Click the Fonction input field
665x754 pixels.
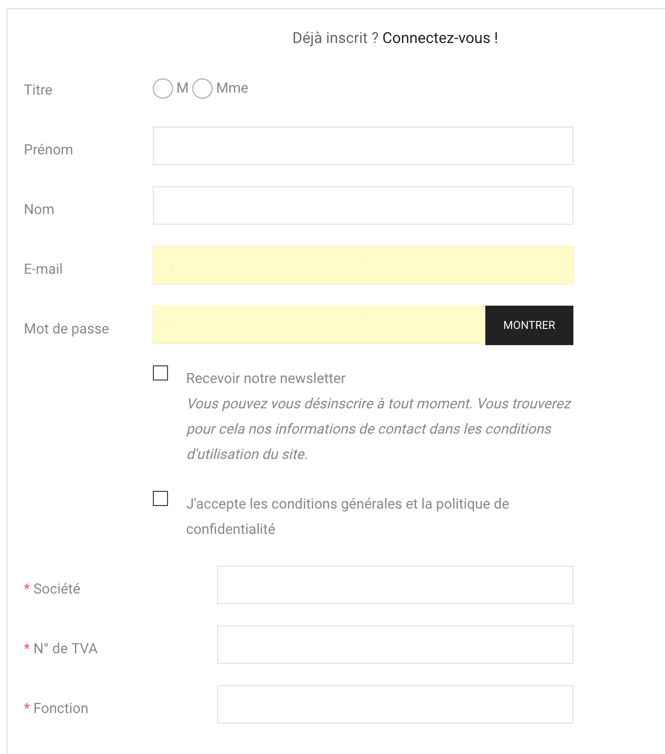(395, 704)
